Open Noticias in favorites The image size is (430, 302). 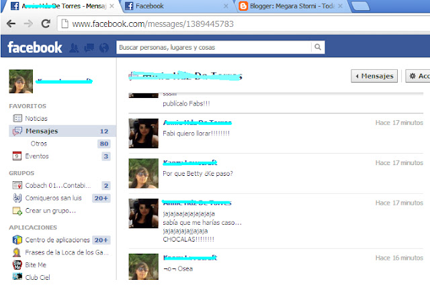36,118
